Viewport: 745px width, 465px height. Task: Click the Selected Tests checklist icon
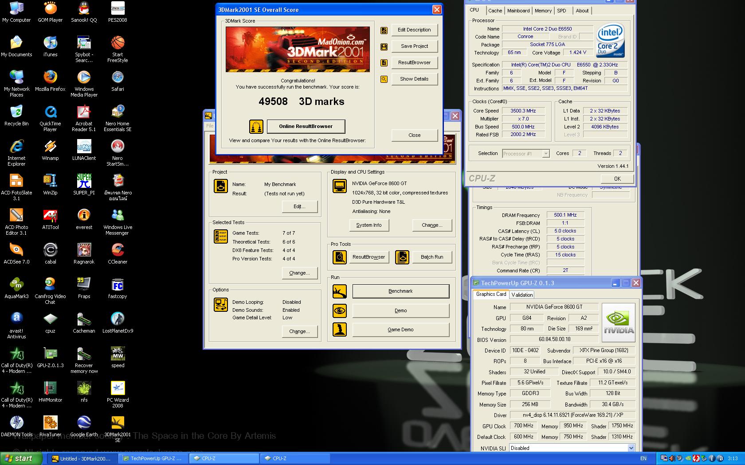coord(220,237)
